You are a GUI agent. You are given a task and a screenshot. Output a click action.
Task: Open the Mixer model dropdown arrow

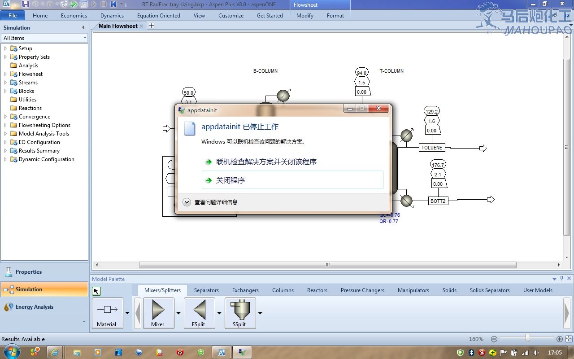[x=178, y=313]
